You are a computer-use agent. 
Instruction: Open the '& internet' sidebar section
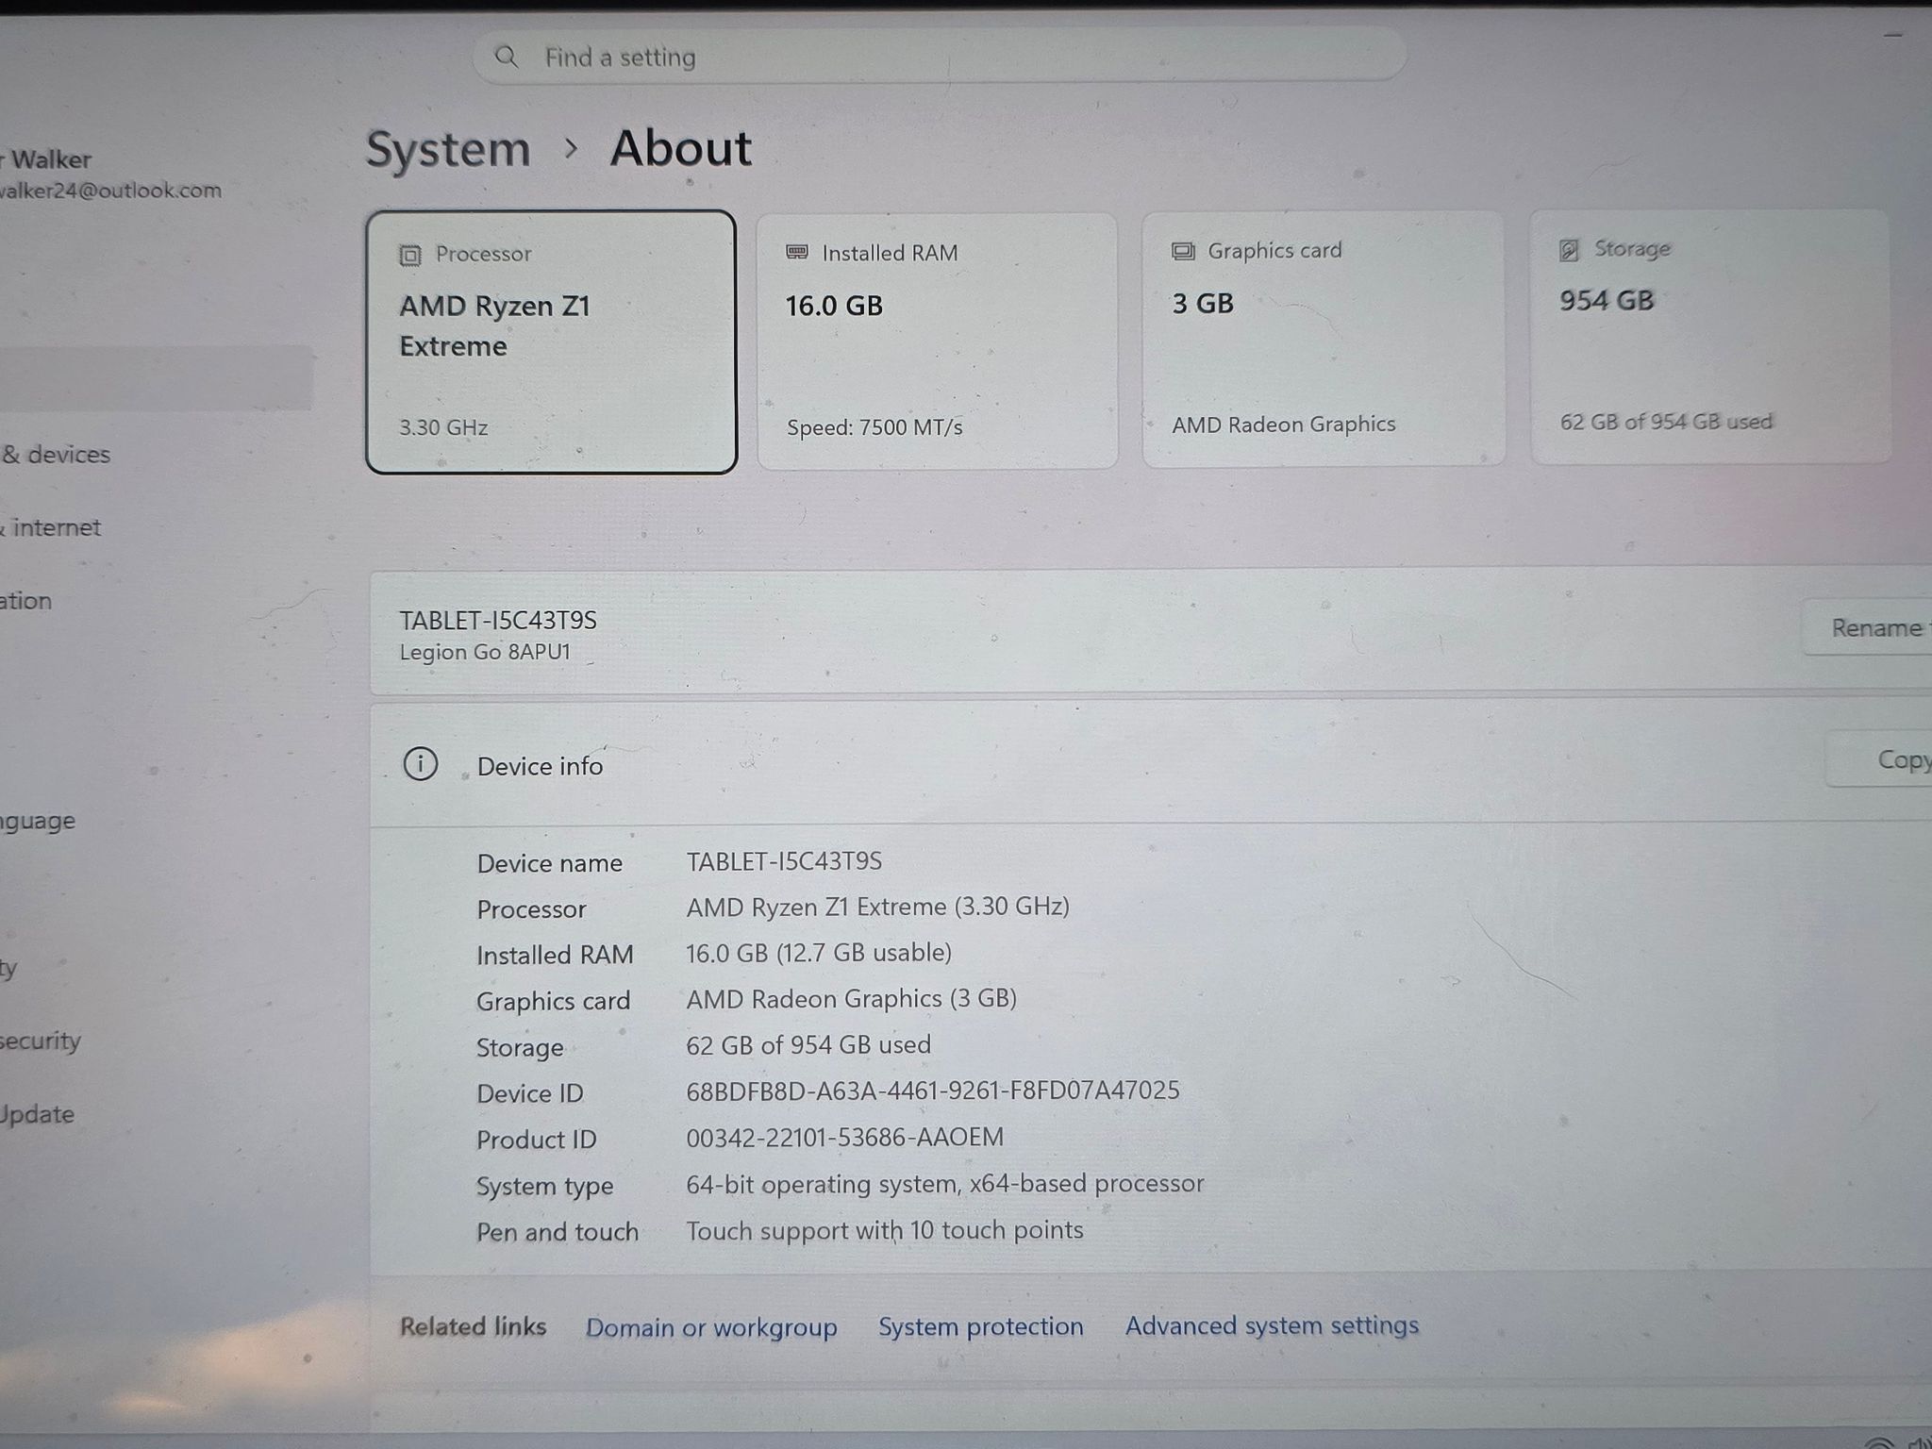click(51, 527)
